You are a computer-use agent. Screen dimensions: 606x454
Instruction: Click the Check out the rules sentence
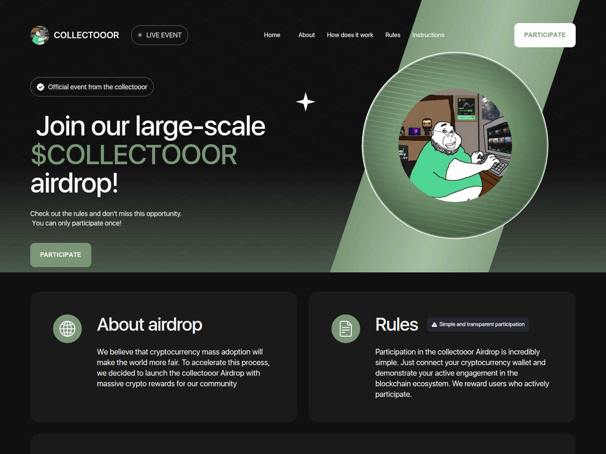tap(106, 214)
